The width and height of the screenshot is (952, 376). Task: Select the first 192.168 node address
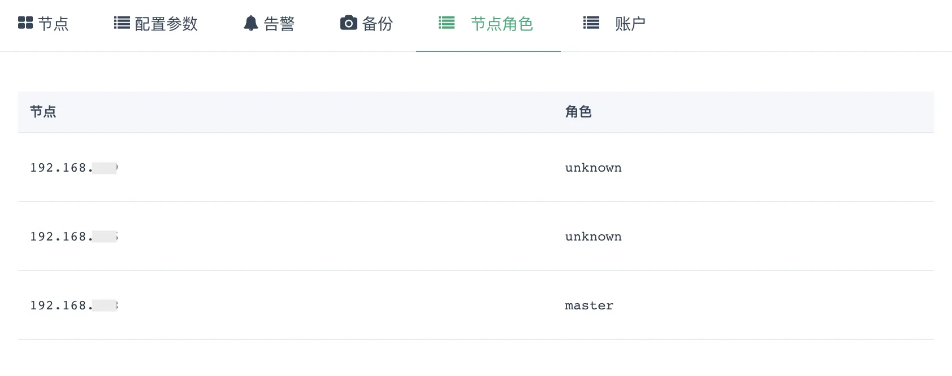point(73,168)
